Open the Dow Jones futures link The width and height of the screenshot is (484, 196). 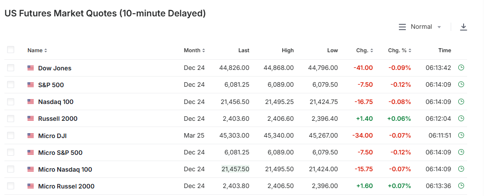click(55, 68)
